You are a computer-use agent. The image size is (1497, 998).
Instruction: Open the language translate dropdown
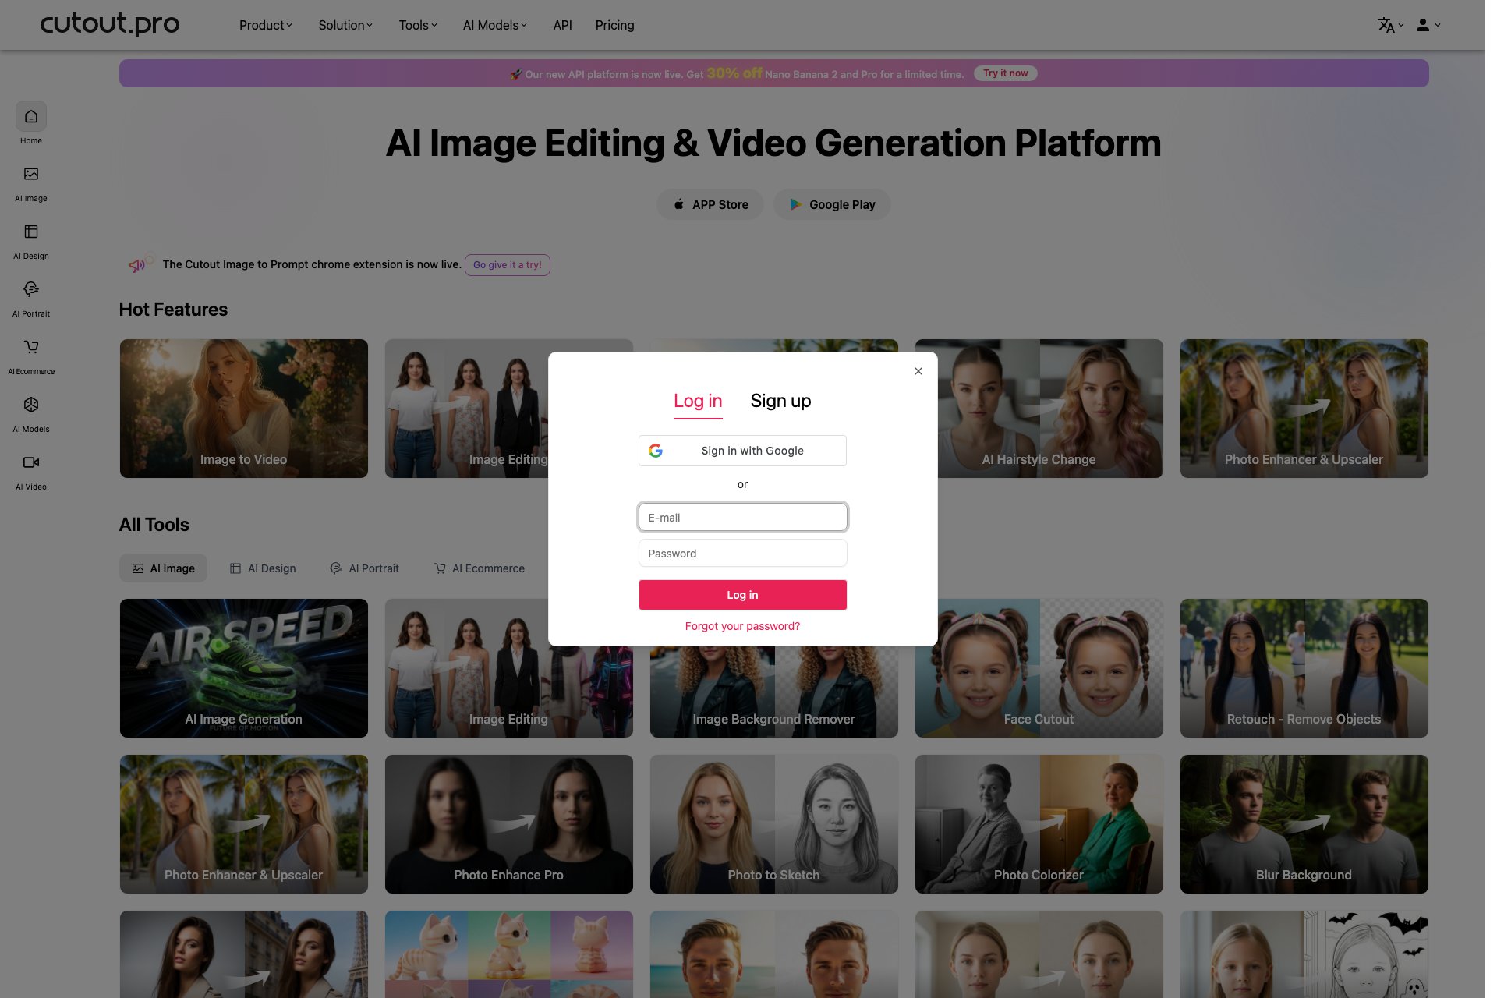1389,26
